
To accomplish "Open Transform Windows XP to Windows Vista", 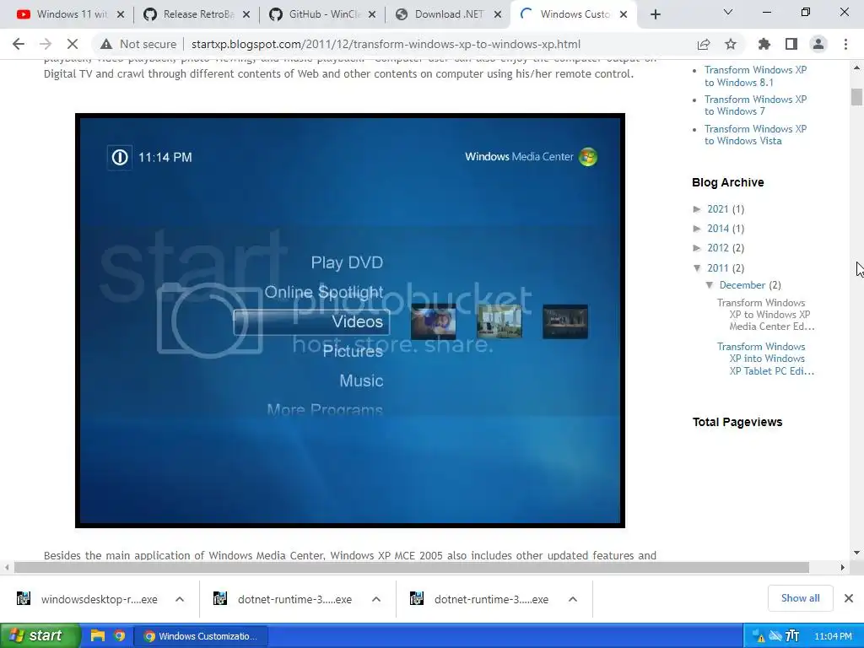I will (x=755, y=134).
